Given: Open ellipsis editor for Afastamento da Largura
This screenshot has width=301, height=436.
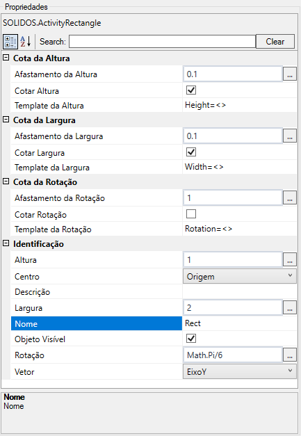Looking at the screenshot, I should click(x=290, y=136).
